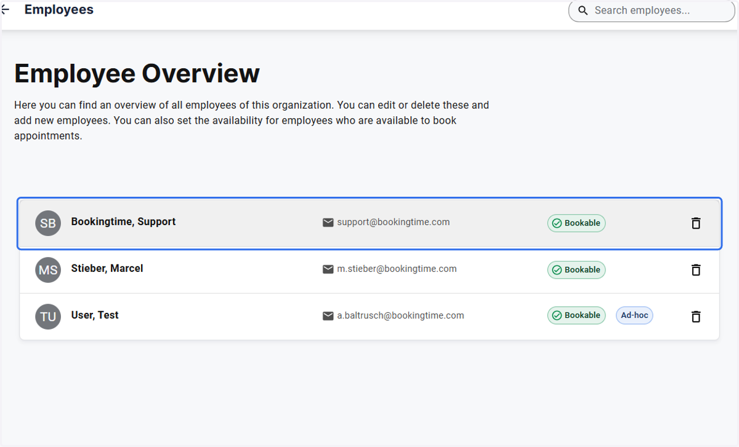Delete employee User, Test with trash icon
Screen dimensions: 739x447
click(x=696, y=317)
